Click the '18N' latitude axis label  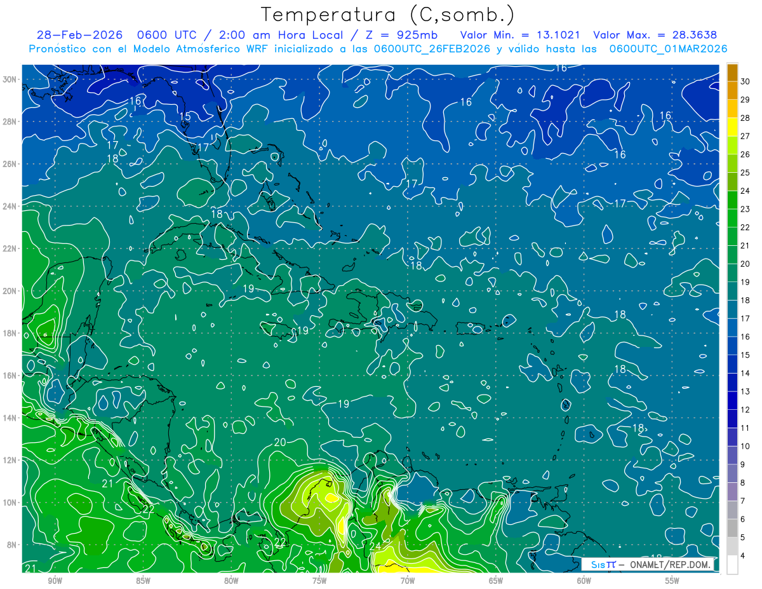(10, 334)
